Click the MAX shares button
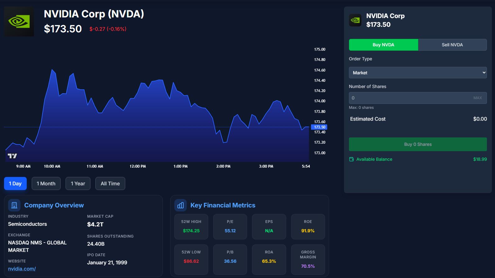The height and width of the screenshot is (278, 495). 478,98
